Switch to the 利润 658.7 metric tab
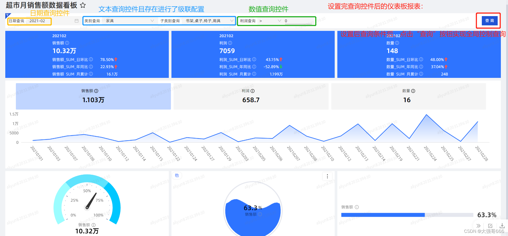 click(x=251, y=96)
